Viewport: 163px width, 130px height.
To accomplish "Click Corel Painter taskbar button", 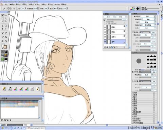I will 36,128.
